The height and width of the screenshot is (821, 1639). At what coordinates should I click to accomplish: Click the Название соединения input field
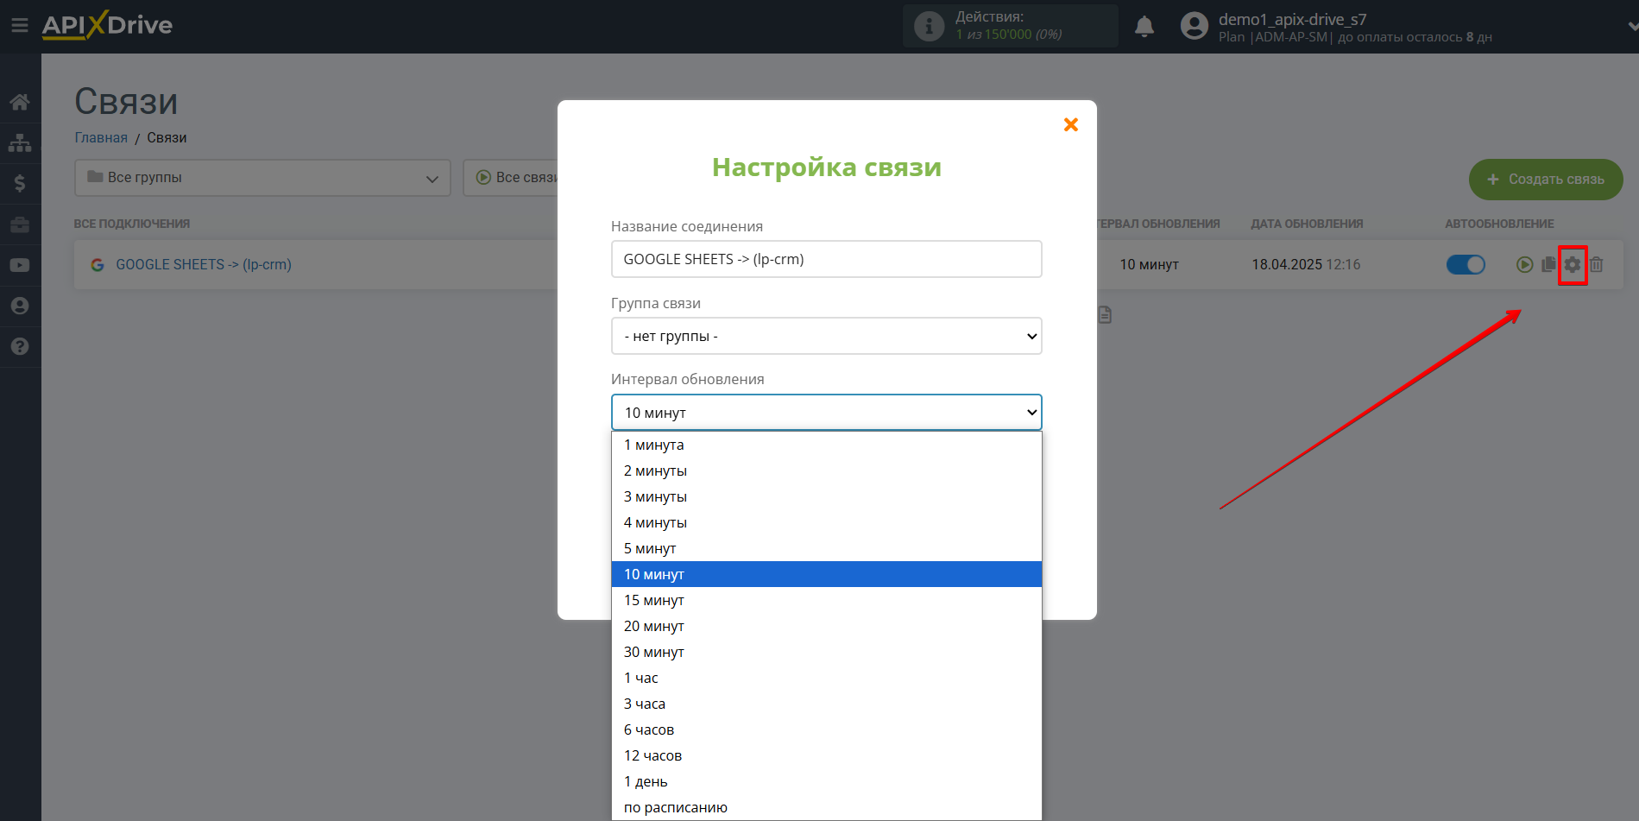click(x=826, y=259)
